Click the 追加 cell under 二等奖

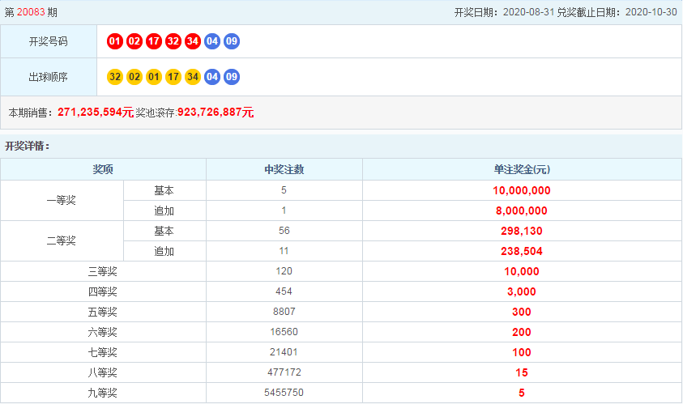click(164, 251)
